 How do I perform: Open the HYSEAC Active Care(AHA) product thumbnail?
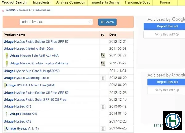(x=5, y=85)
